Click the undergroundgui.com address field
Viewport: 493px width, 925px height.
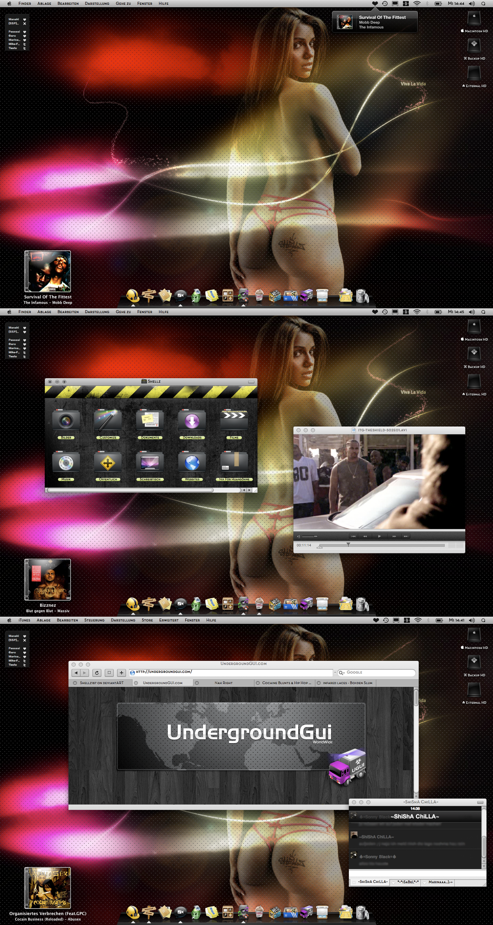coord(231,672)
